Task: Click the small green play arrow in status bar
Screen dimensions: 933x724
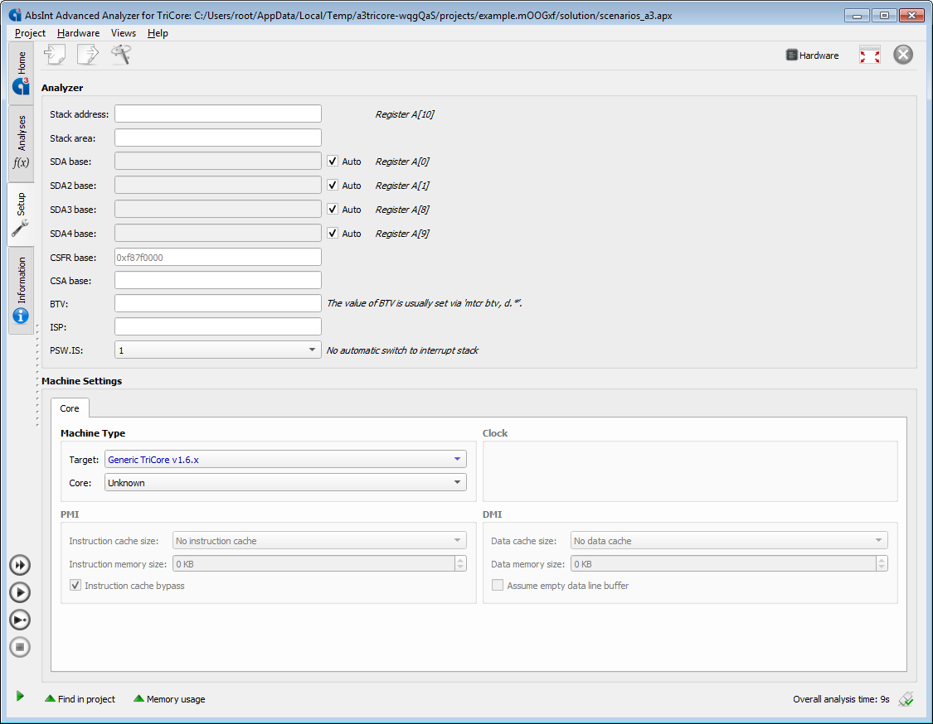Action: (x=20, y=696)
